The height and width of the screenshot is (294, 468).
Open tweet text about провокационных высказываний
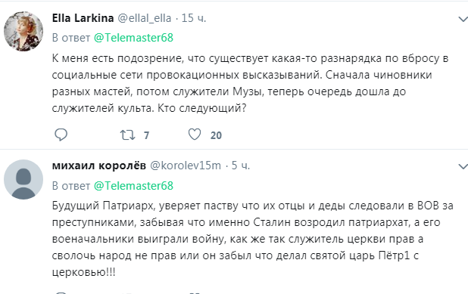[x=250, y=83]
